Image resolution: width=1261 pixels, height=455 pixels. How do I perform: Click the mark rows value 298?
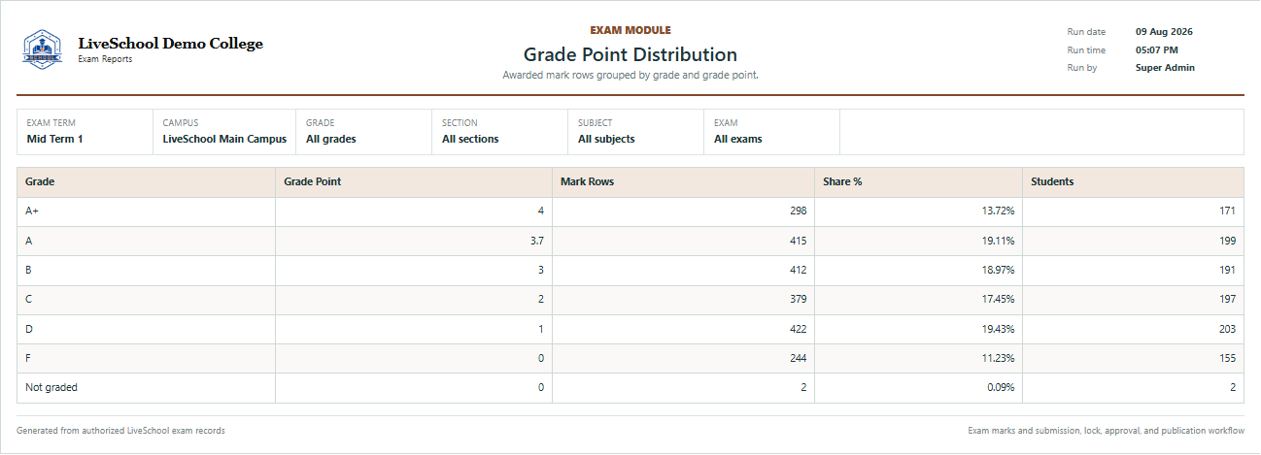coord(798,211)
